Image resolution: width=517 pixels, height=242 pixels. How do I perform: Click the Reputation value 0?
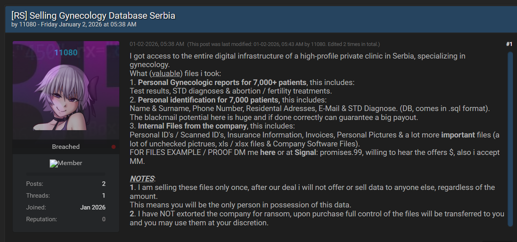click(104, 219)
